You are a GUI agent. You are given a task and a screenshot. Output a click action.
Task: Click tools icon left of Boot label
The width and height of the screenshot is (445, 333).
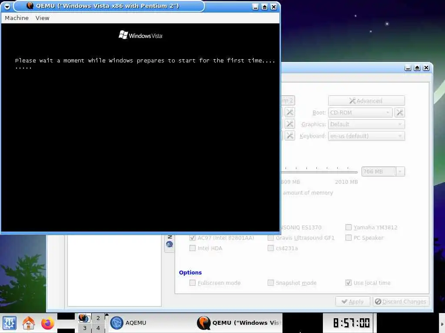pos(289,112)
